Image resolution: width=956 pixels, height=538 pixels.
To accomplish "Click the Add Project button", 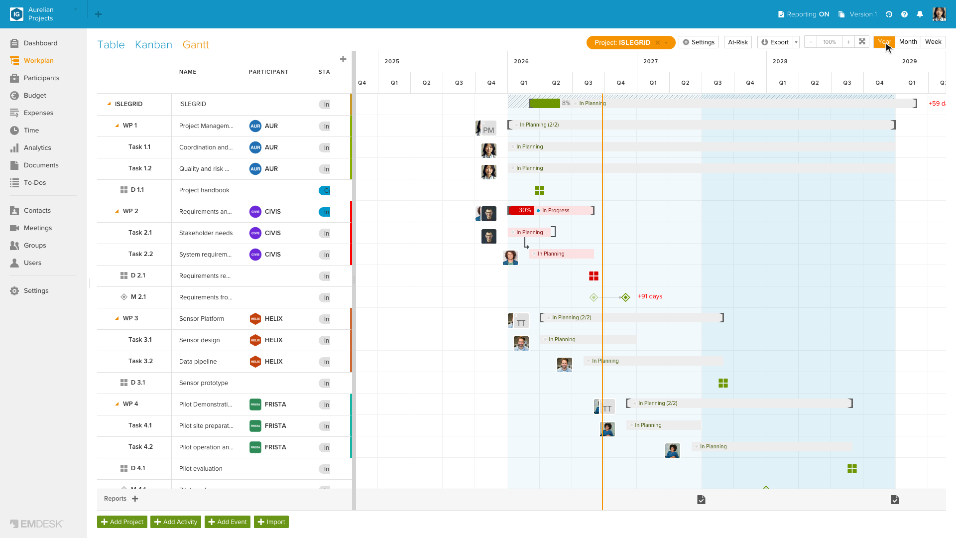I will coord(122,522).
